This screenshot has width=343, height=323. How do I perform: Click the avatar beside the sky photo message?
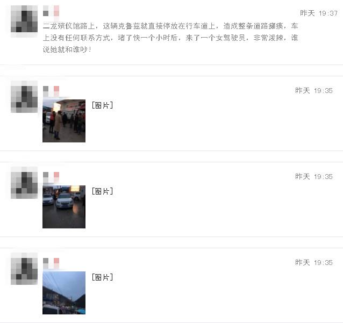click(24, 268)
